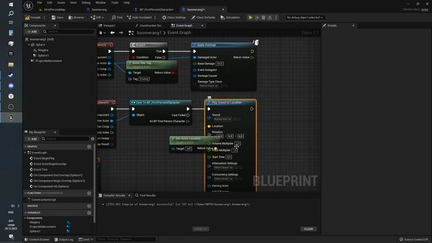The image size is (432, 243).
Task: Click the Branch node header
Action: tap(148, 45)
